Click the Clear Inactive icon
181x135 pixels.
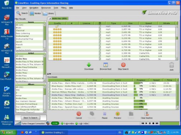(x=147, y=114)
